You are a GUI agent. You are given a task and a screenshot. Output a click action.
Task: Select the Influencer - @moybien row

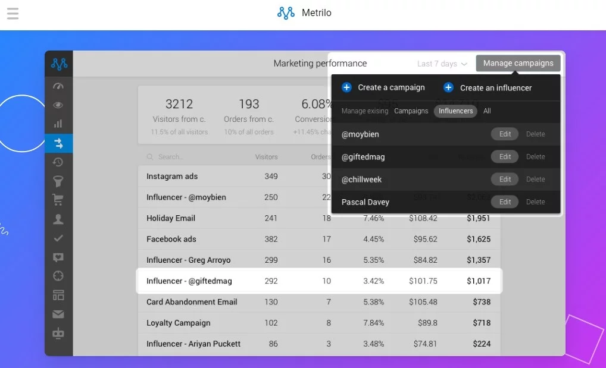click(x=235, y=197)
